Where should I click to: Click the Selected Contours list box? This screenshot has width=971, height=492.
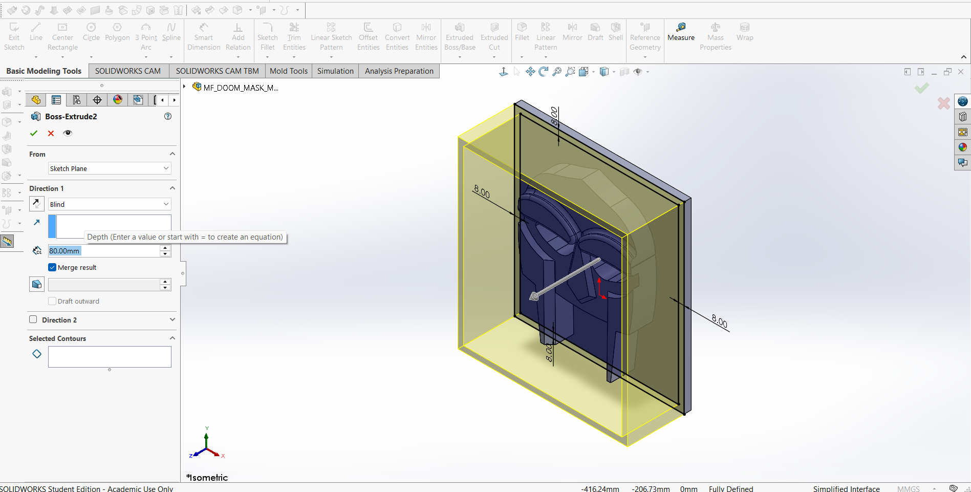pyautogui.click(x=110, y=357)
